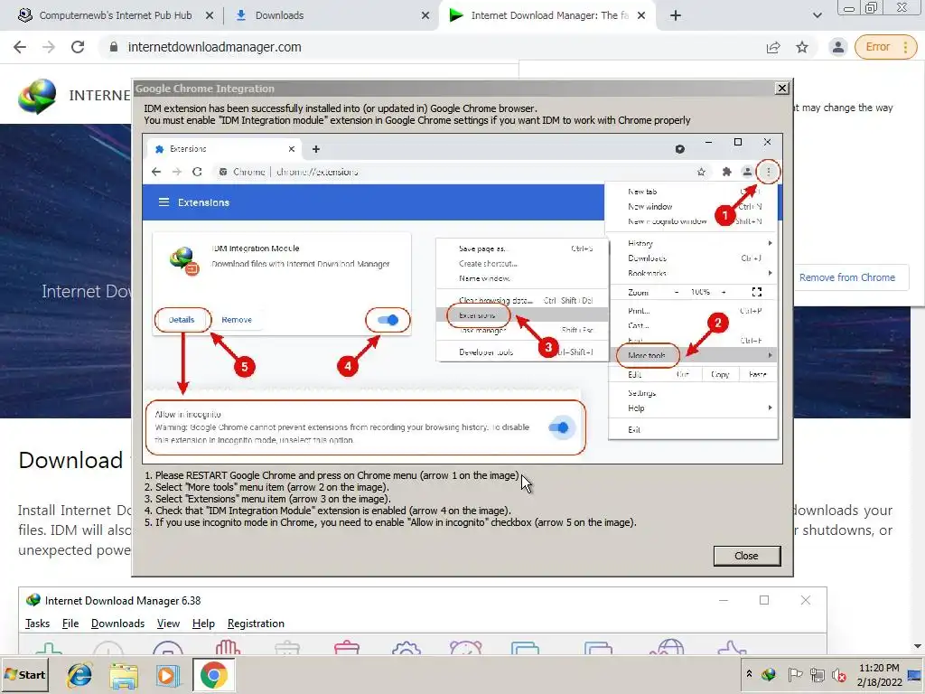Go back to the previous page
Screen dimensions: 925x694
coord(20,47)
